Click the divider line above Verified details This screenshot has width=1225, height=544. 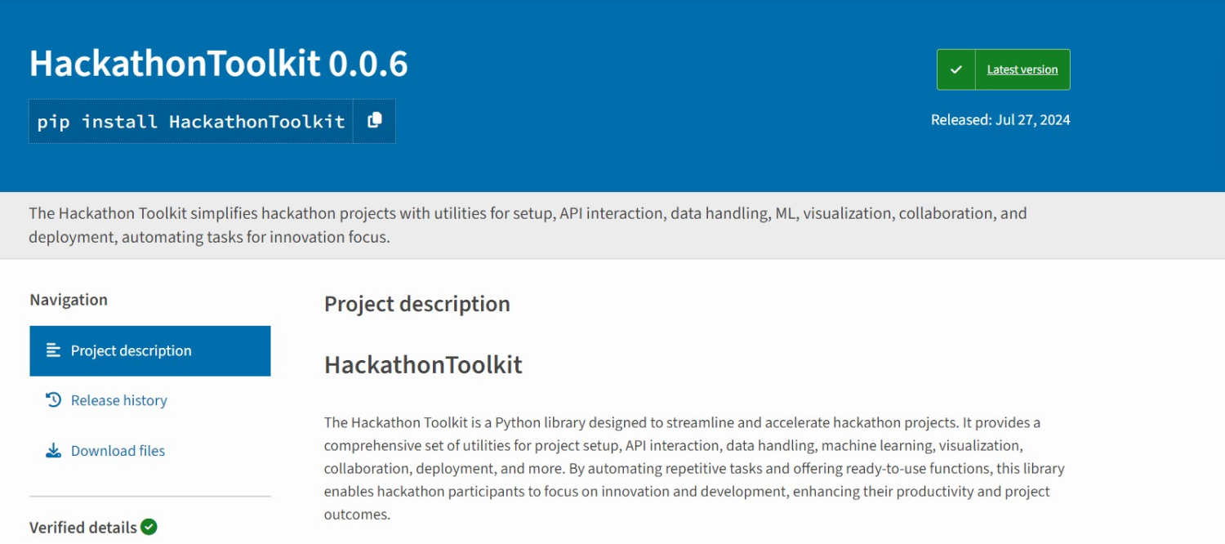point(149,496)
